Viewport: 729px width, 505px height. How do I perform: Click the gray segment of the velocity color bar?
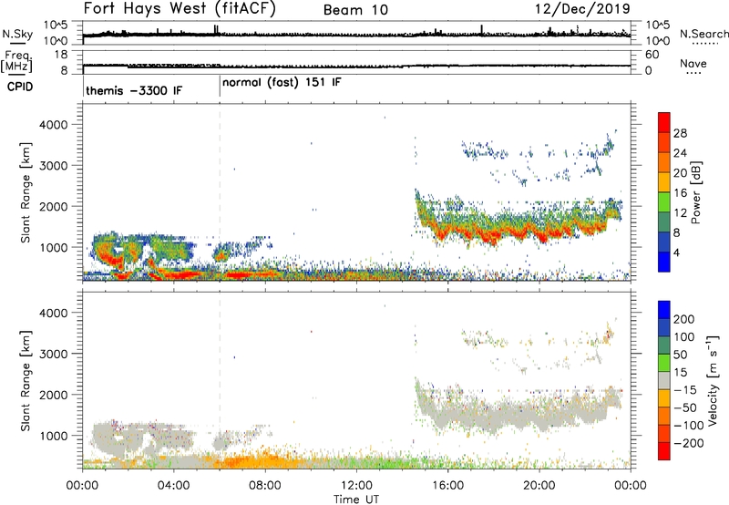pos(664,380)
